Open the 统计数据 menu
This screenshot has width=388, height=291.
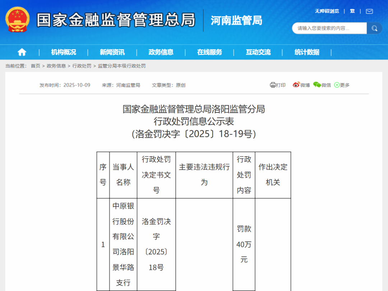pyautogui.click(x=307, y=52)
